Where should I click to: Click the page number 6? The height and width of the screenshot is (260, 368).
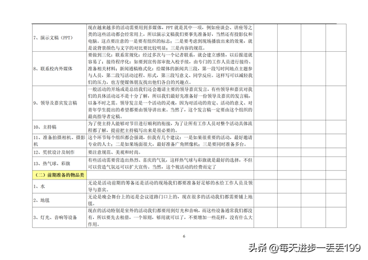(184, 236)
